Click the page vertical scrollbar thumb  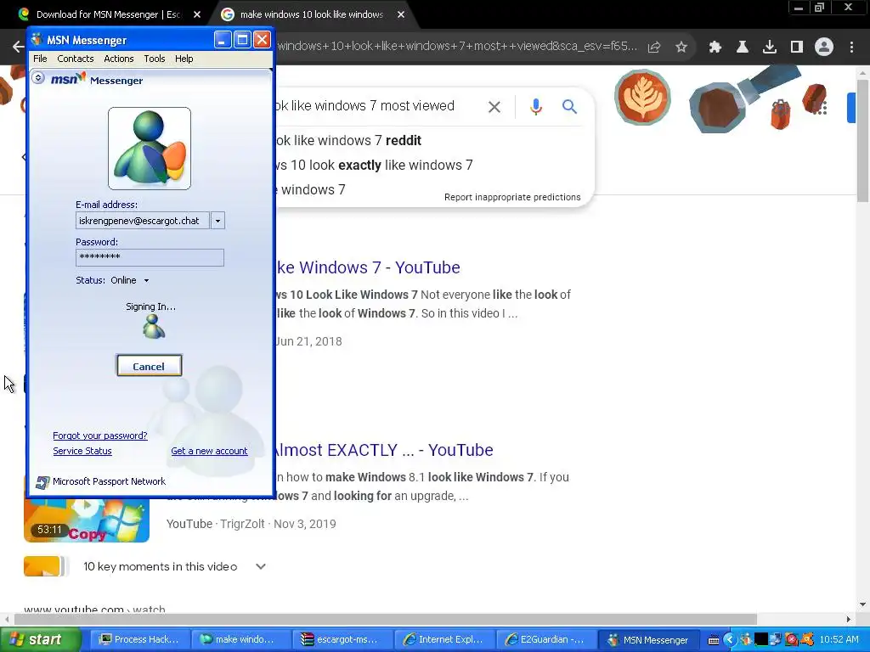863,141
